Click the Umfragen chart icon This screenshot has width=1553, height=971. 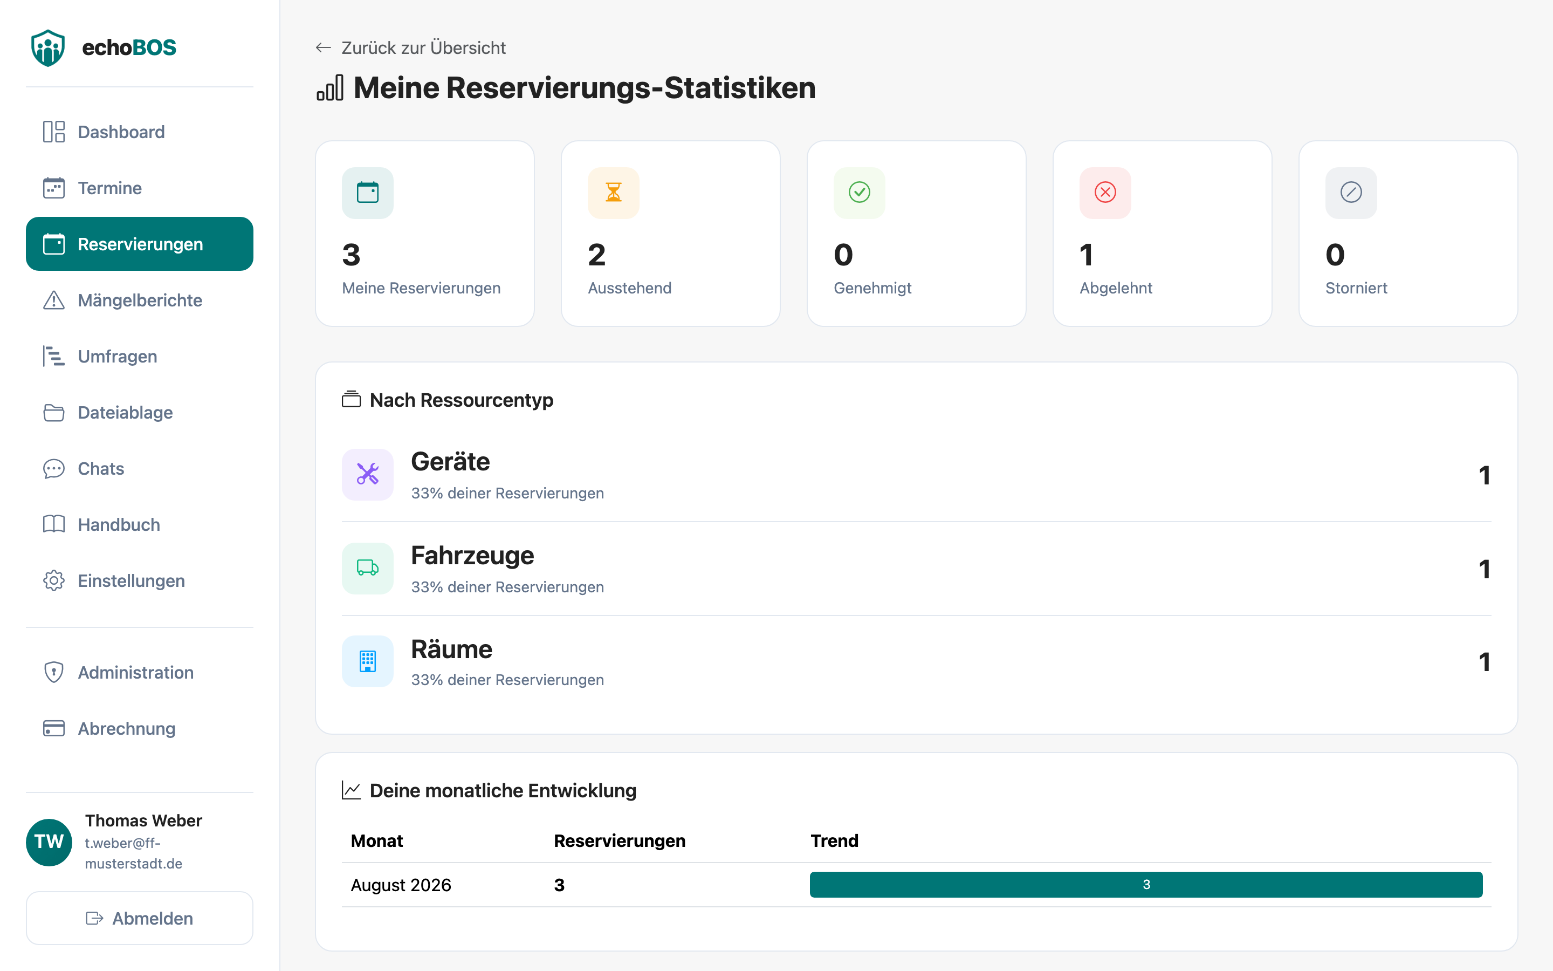tap(54, 357)
